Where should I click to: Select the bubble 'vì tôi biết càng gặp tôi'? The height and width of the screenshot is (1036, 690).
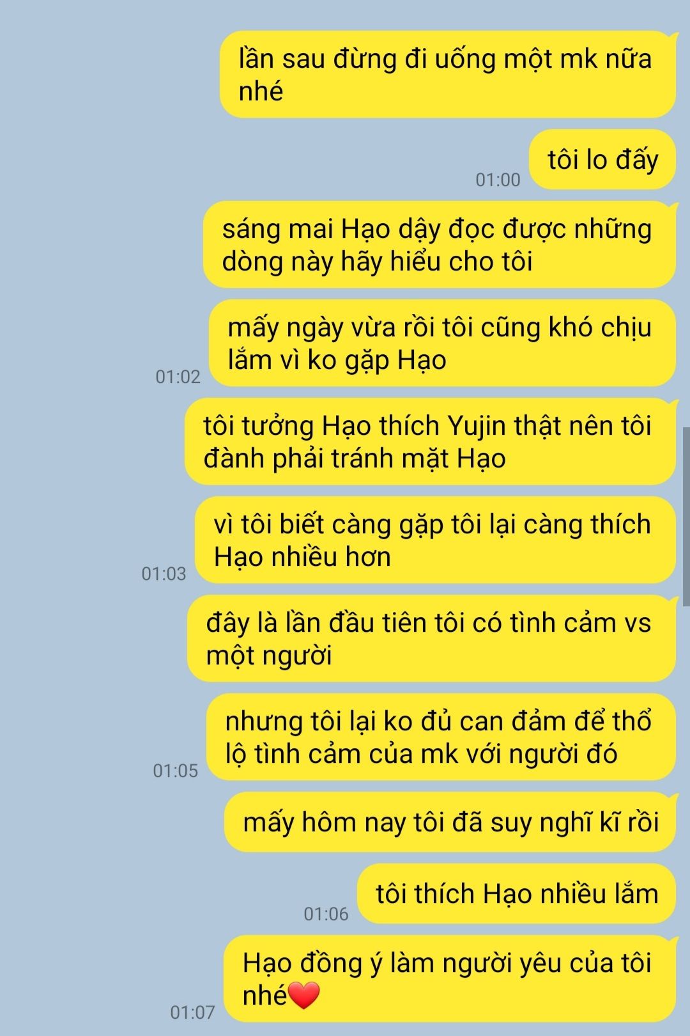[x=435, y=540]
